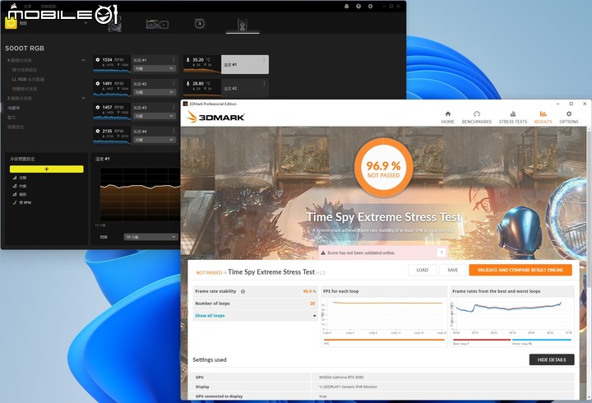Open the fan #4 curve mode dropdown
Screen dimensions: 592x403
[155, 140]
